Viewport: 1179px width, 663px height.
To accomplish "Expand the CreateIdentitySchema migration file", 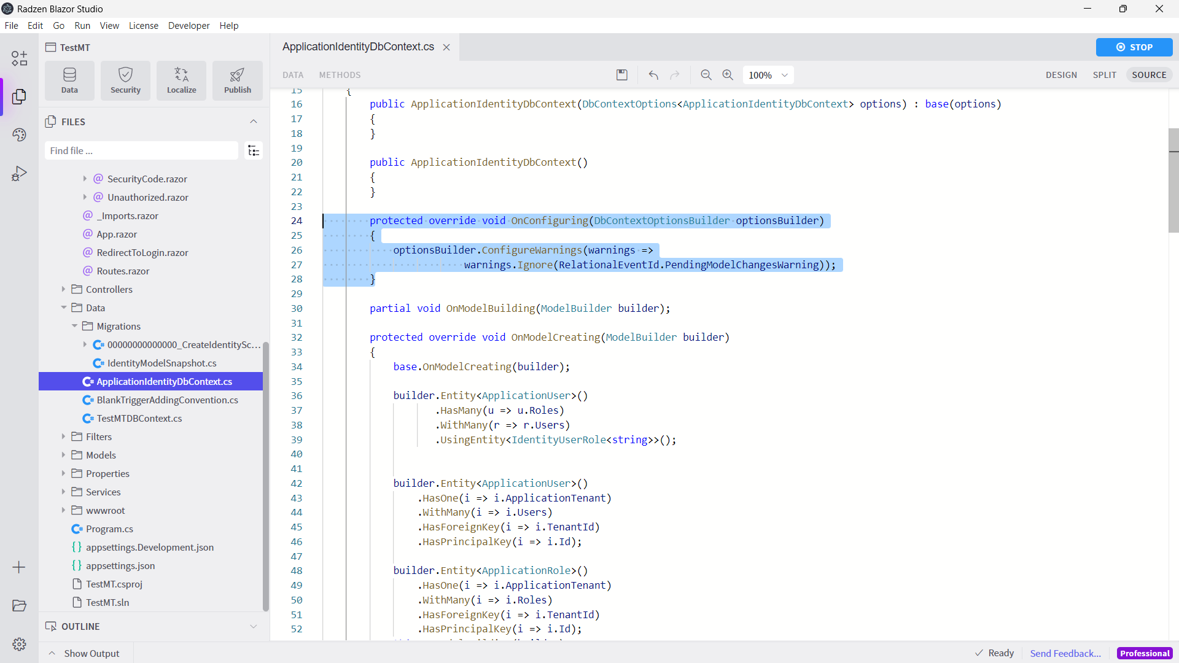I will point(85,344).
